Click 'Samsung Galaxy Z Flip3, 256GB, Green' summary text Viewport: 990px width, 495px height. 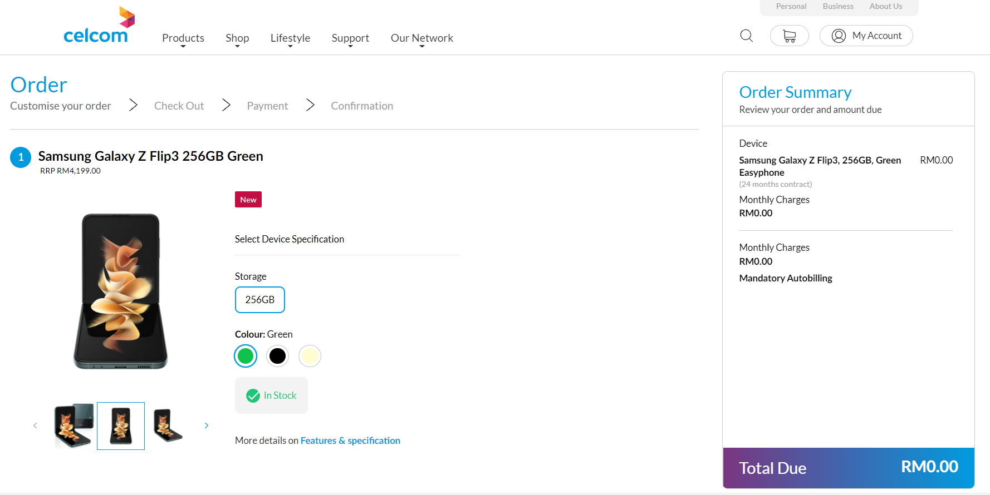click(820, 160)
